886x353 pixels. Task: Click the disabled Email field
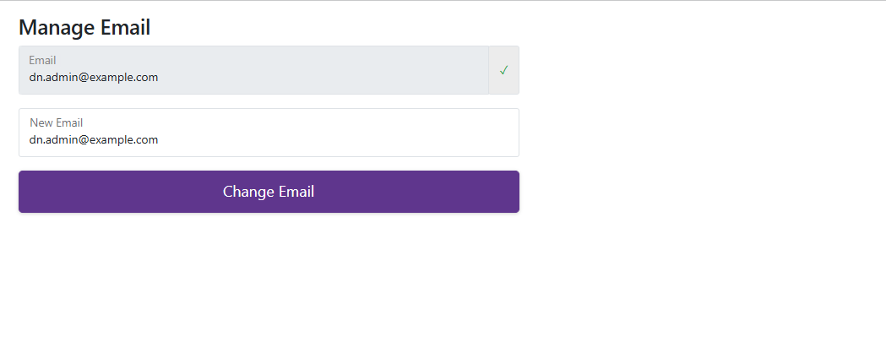tap(253, 70)
